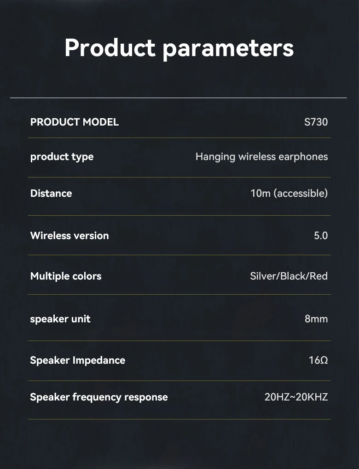Image resolution: width=359 pixels, height=469 pixels.
Task: Click the 'product type' label
Action: click(x=62, y=157)
